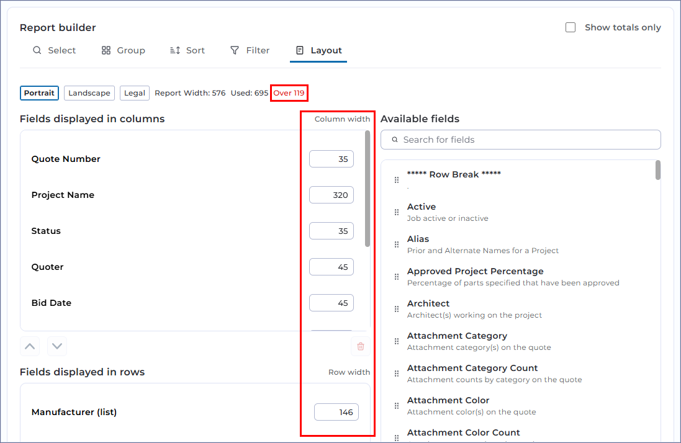
Task: Click the page icon on Layout tab
Action: click(300, 50)
